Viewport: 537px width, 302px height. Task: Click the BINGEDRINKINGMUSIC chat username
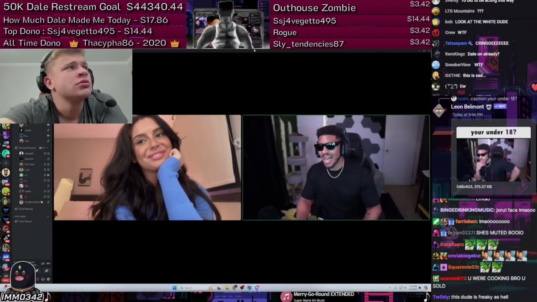pos(467,210)
